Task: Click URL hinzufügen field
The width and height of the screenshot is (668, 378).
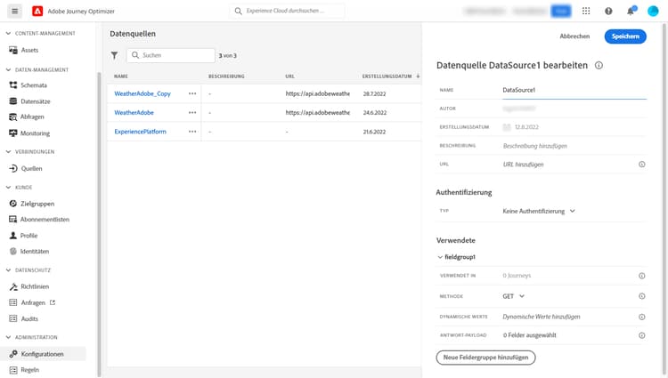Action: point(523,165)
